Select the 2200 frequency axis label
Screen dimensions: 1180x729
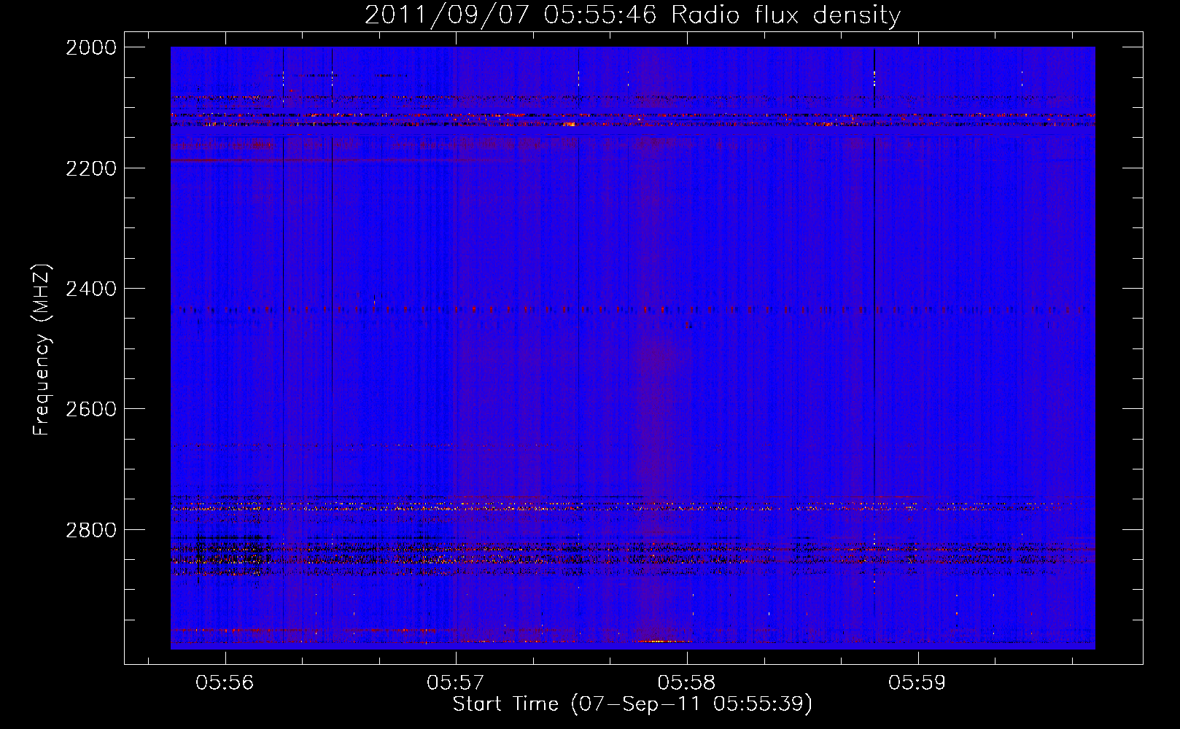pos(91,168)
